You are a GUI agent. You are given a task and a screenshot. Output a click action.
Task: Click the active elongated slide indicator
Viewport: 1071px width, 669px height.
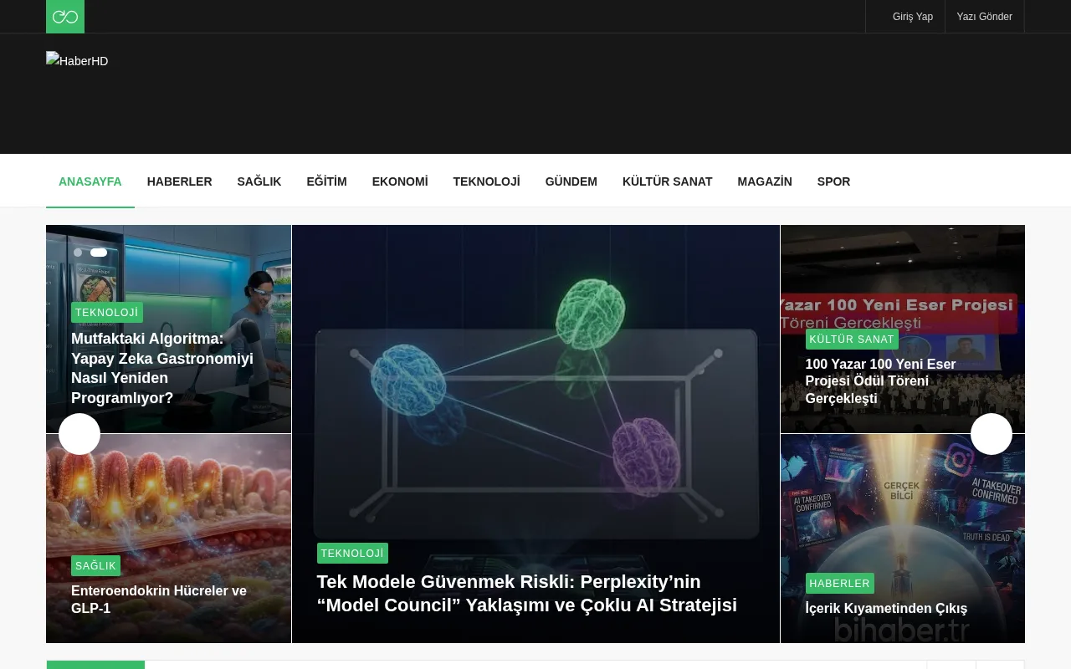point(98,253)
